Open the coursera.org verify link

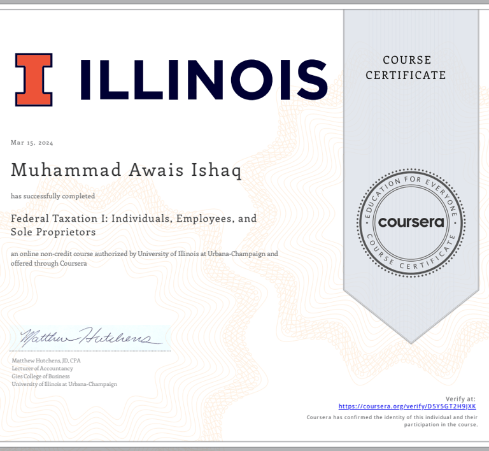click(x=407, y=406)
